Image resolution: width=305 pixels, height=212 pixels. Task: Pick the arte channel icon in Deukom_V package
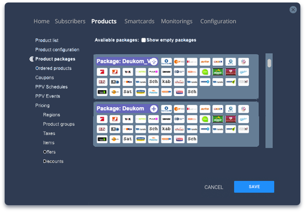click(205, 62)
